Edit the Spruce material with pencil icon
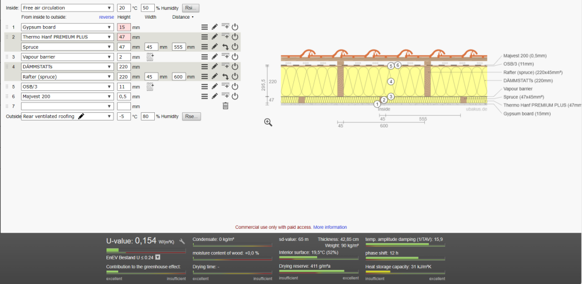The height and width of the screenshot is (284, 582). point(215,47)
